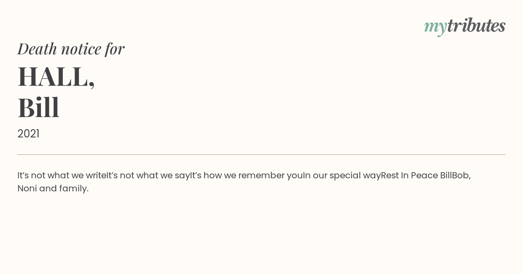Screen dimensions: 523x274
Task: Click the horizontal divider line
Action: 261,154
